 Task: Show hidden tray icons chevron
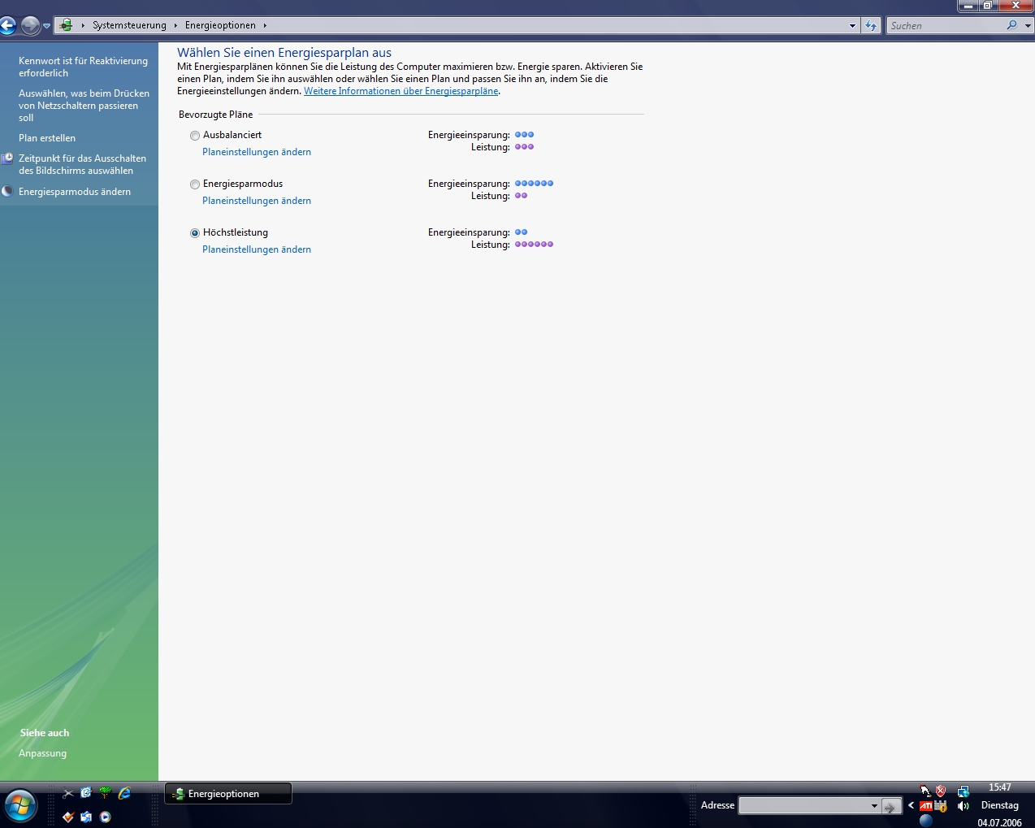[x=911, y=806]
